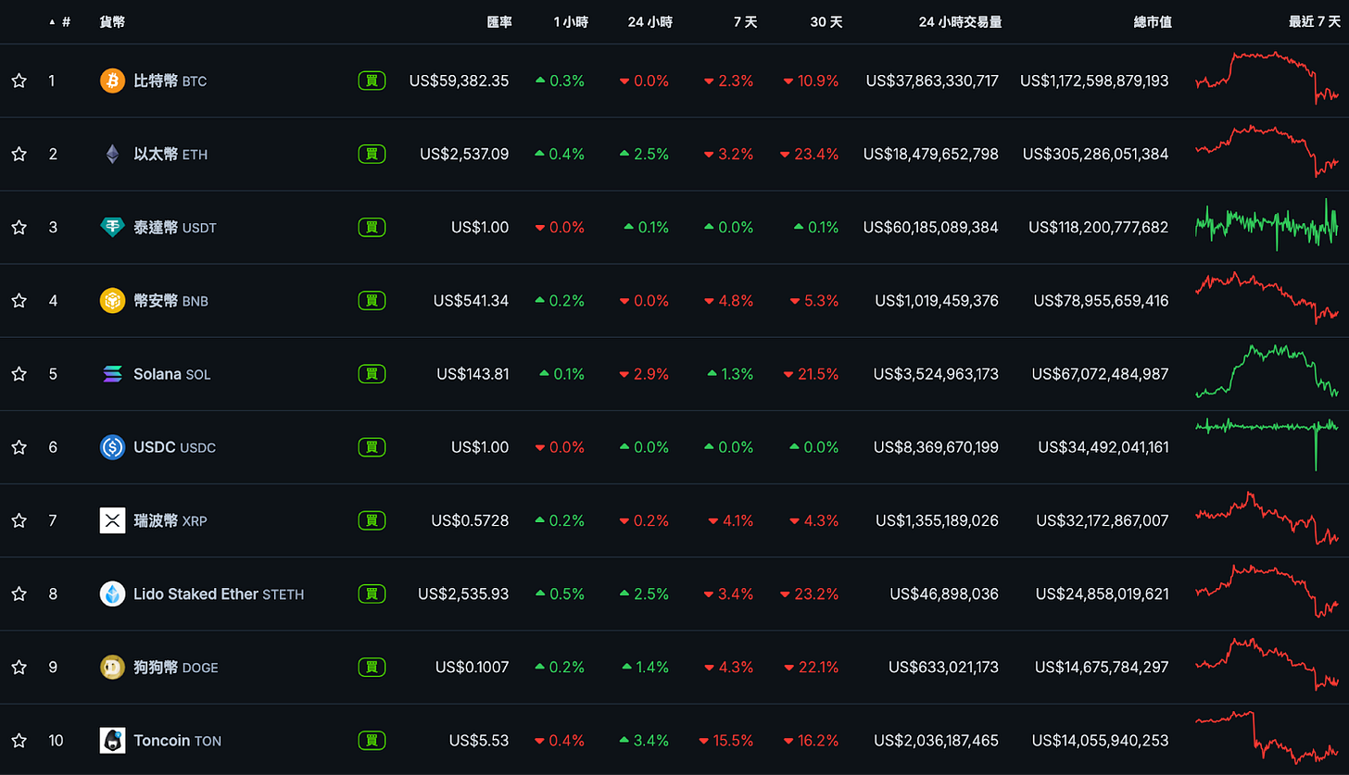The width and height of the screenshot is (1349, 775).
Task: Open Toncoin's 7-day sparkline chart
Action: 1267,738
